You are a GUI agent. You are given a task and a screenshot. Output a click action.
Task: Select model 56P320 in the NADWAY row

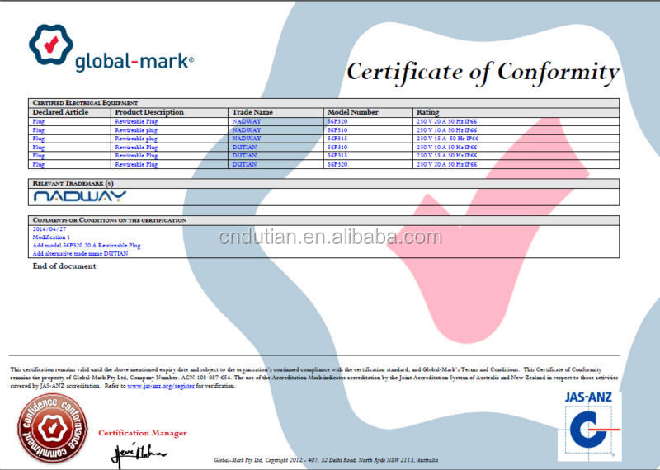337,121
